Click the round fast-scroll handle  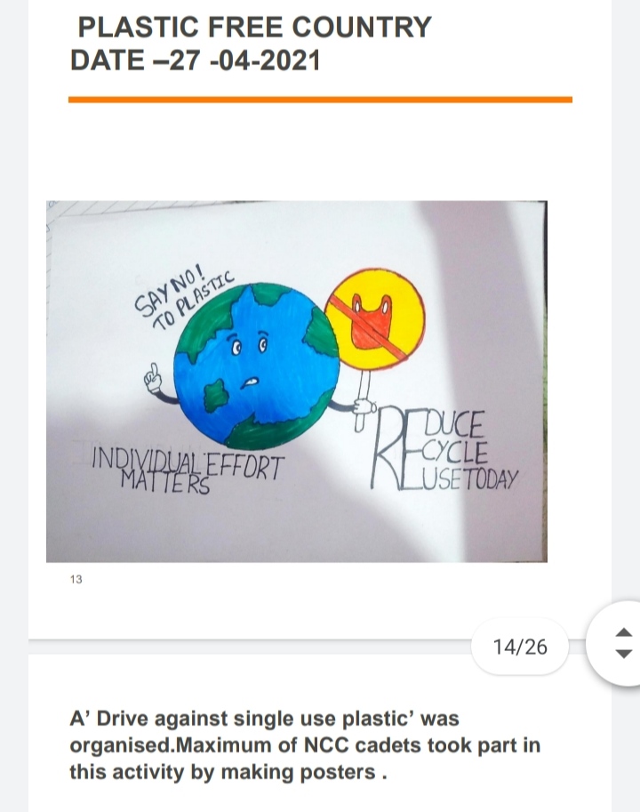click(616, 644)
